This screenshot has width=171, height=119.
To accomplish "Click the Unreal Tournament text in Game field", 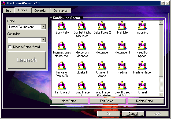I will pos(21,27).
